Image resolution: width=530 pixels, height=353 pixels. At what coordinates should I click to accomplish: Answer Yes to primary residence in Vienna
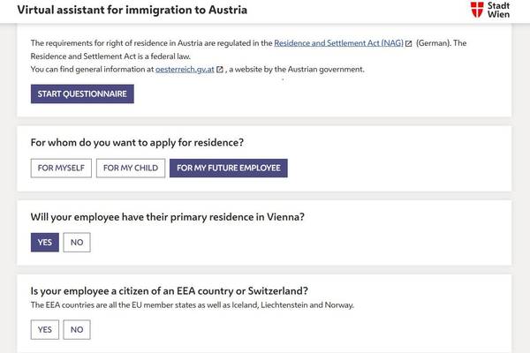click(x=44, y=243)
